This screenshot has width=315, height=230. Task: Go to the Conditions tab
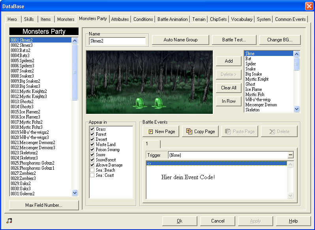pos(143,19)
